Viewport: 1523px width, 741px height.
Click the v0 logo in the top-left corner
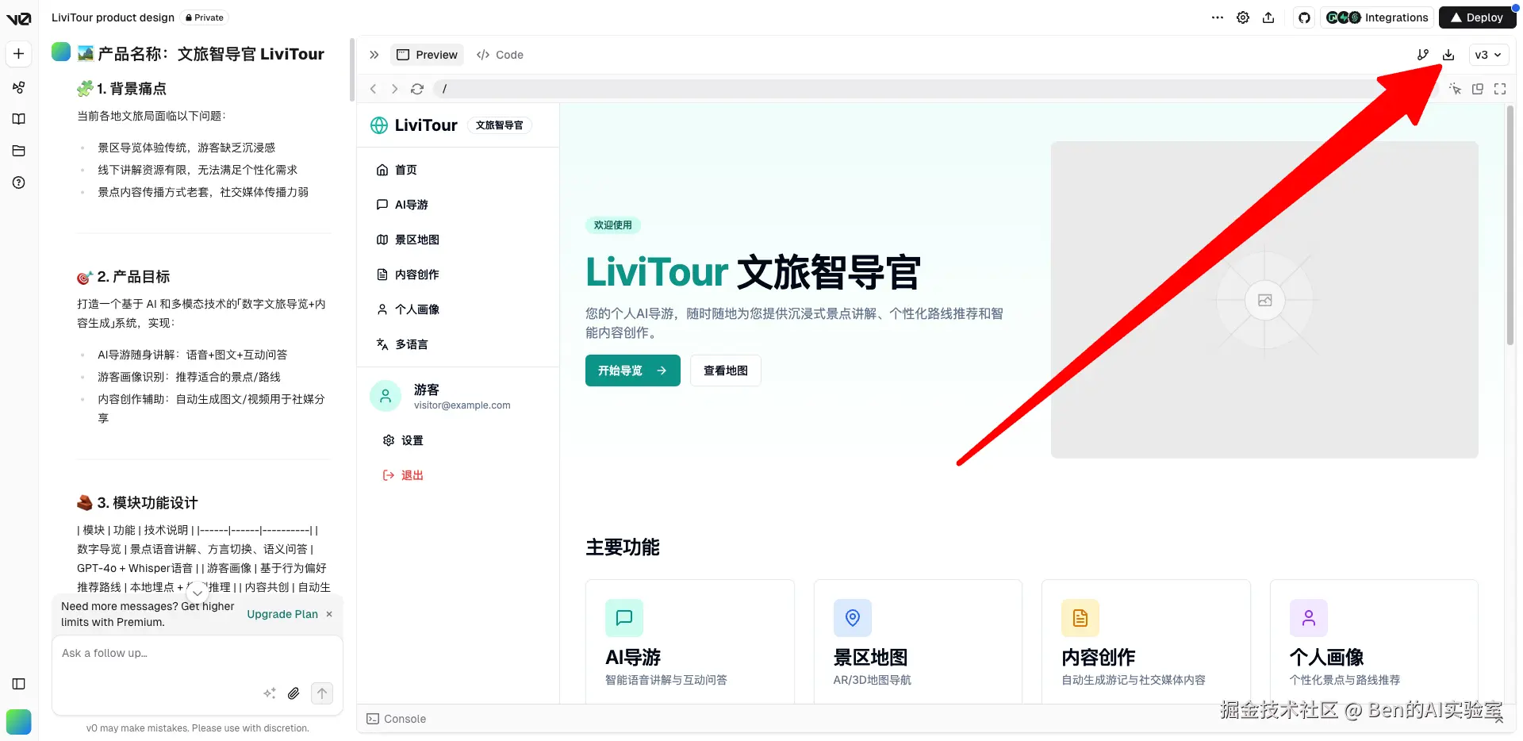(18, 18)
